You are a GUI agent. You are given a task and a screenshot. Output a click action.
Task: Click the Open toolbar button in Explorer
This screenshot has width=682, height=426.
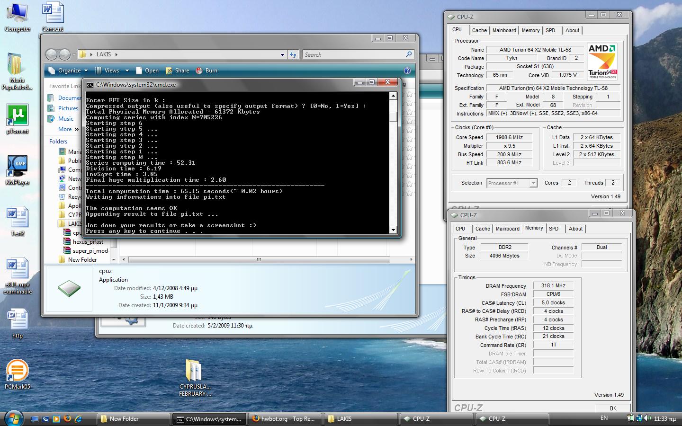(x=147, y=71)
